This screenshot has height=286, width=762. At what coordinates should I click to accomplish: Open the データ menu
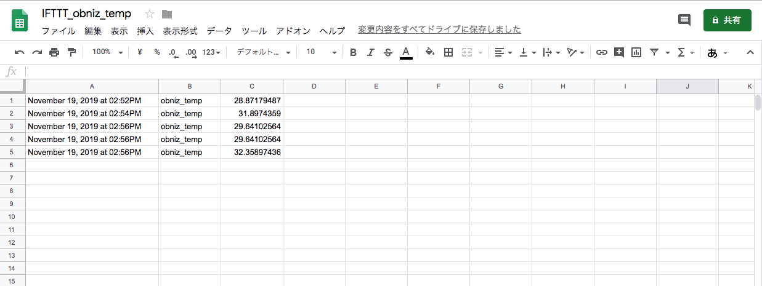pos(219,31)
